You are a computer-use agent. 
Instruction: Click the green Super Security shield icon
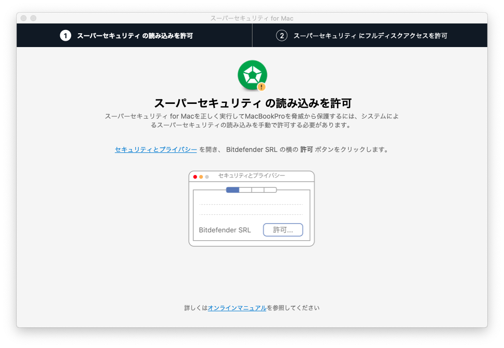coord(252,75)
